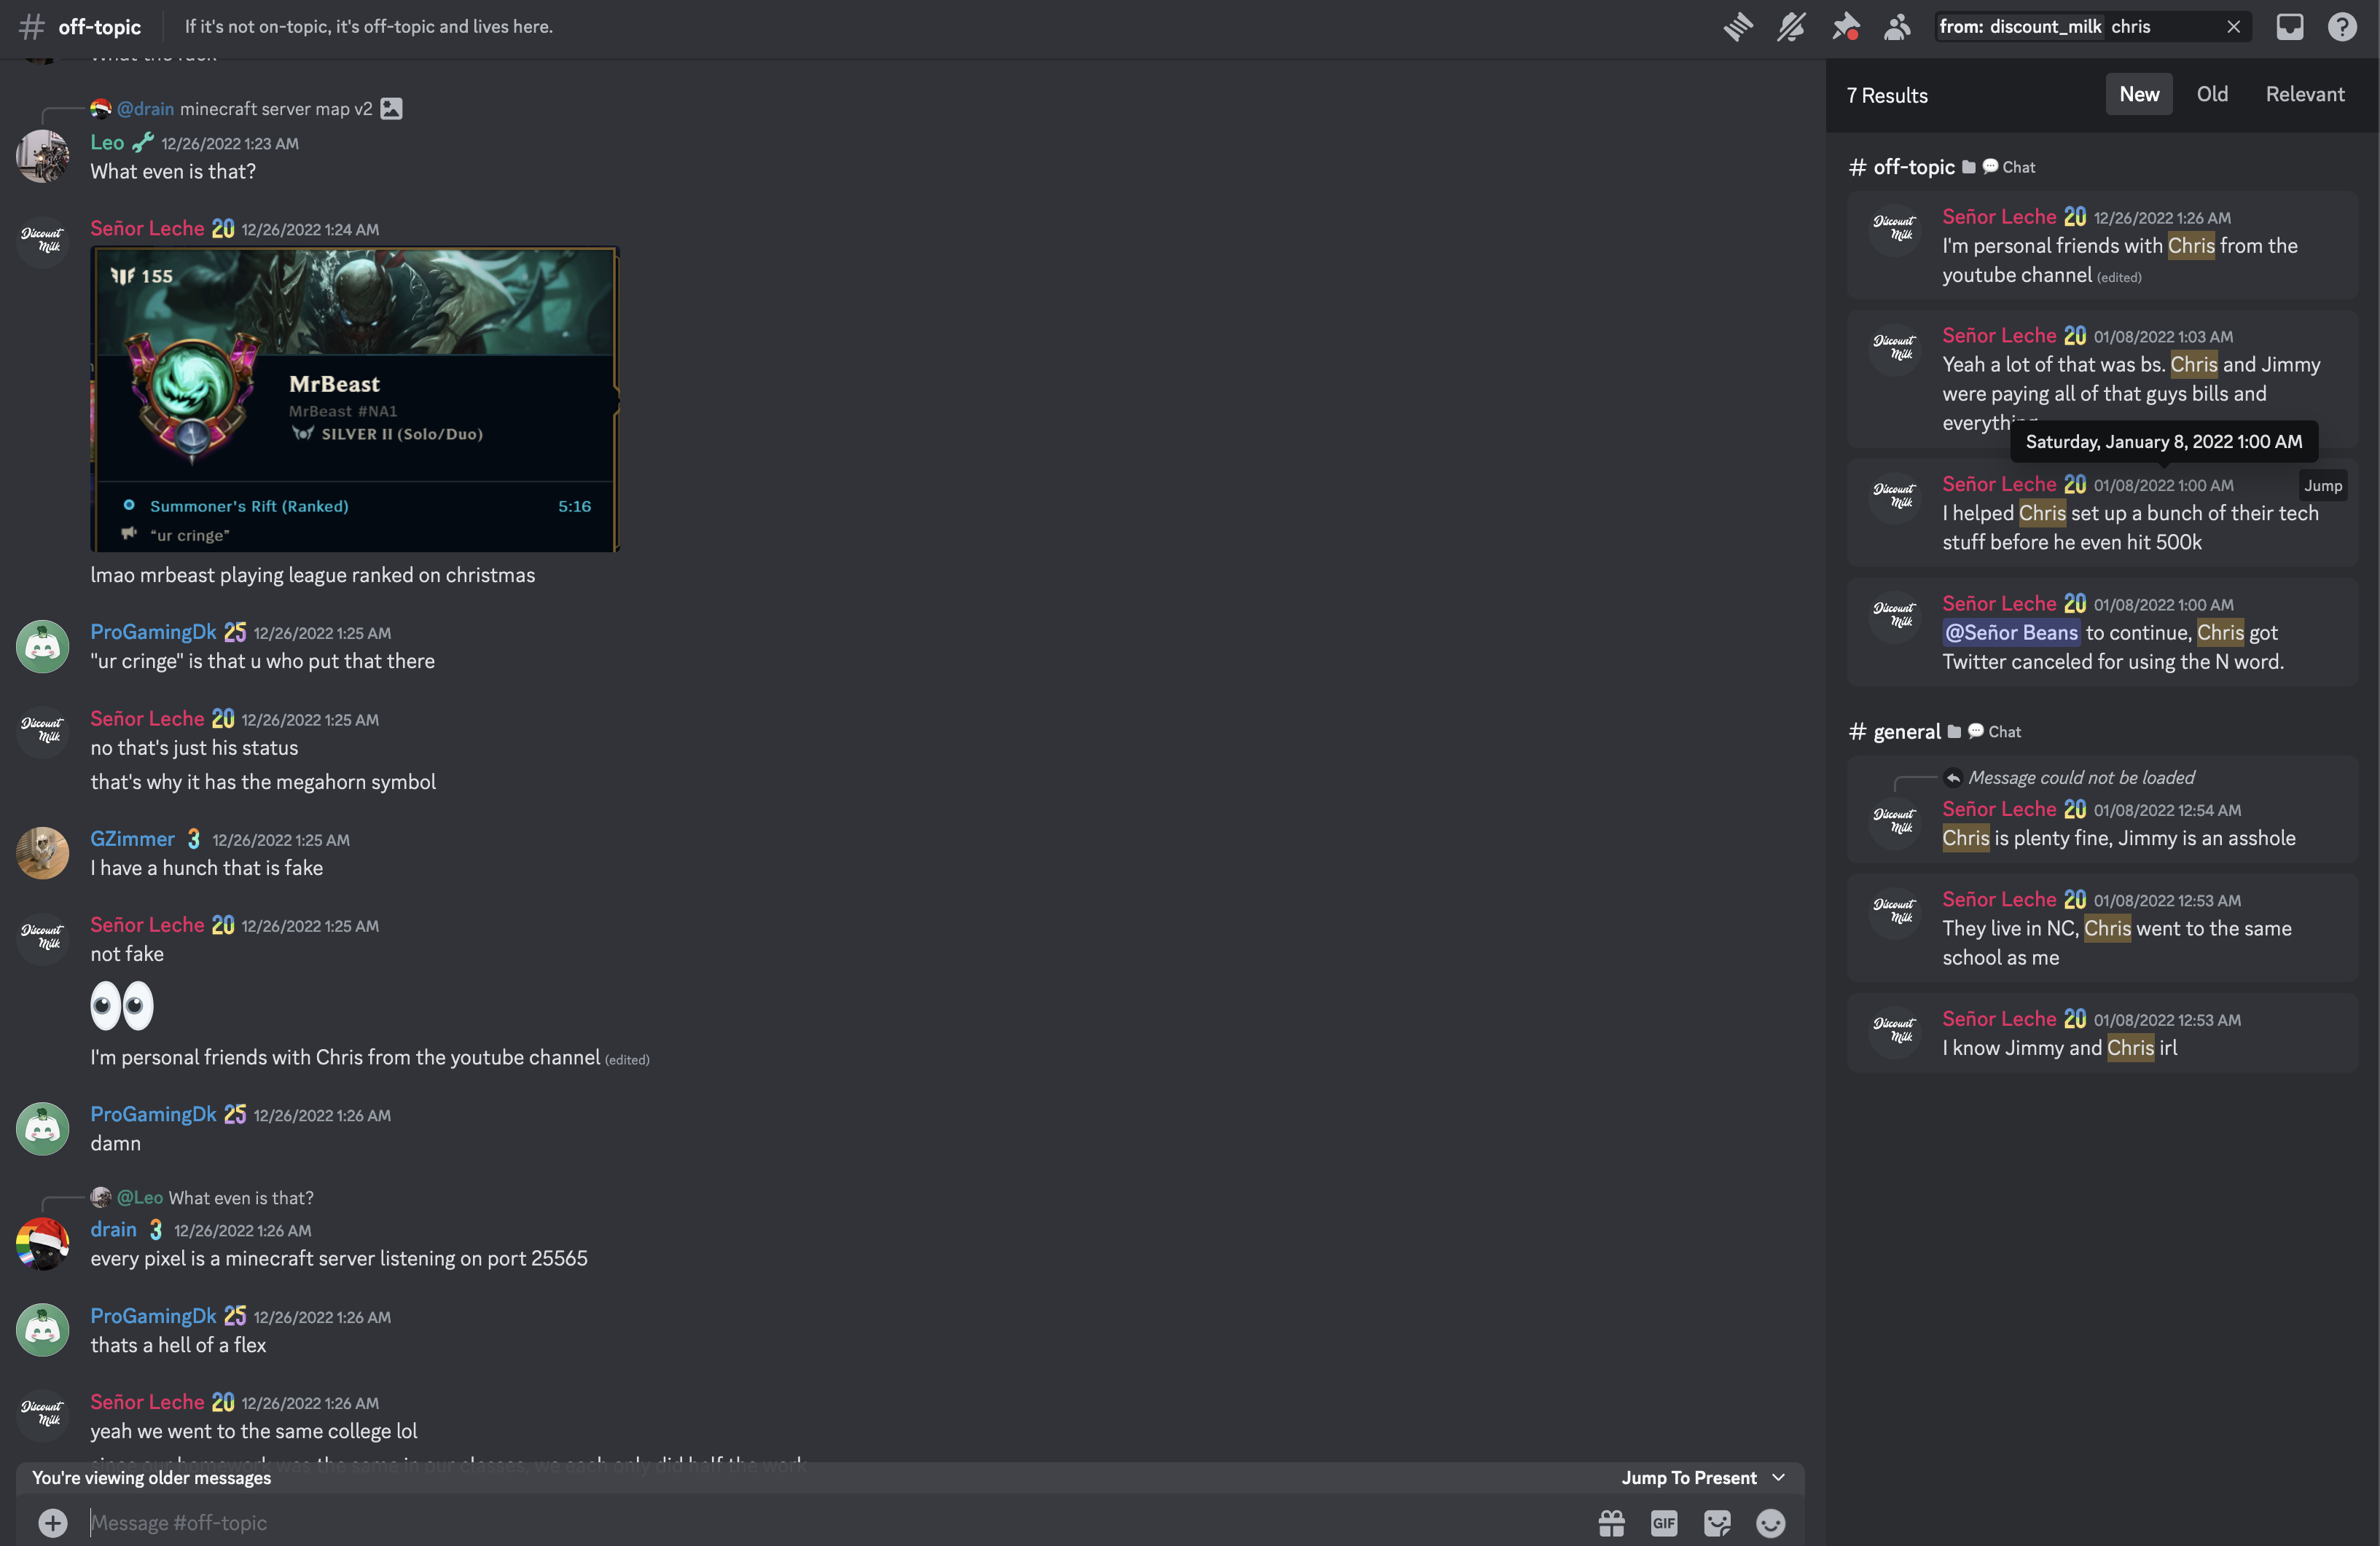The height and width of the screenshot is (1546, 2380).
Task: Click Señor Leche avatar in 'I know Jimmy' result
Action: point(1894,1034)
